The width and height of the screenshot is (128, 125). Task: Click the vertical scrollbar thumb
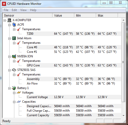(x=123, y=62)
